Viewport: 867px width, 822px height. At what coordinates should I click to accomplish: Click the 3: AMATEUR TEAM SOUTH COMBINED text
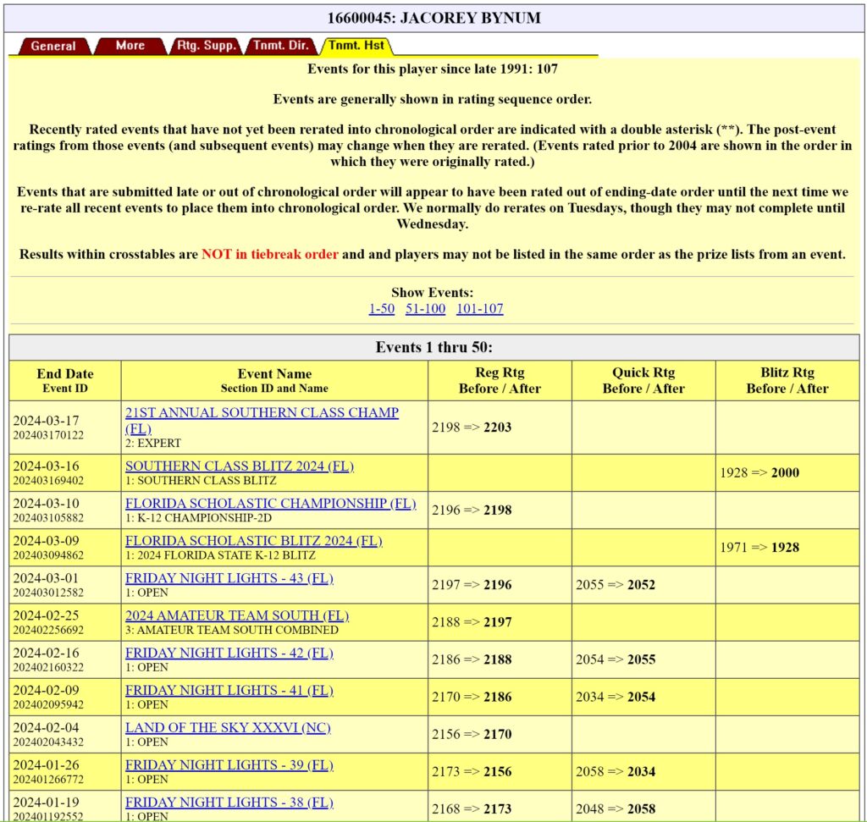pyautogui.click(x=232, y=630)
